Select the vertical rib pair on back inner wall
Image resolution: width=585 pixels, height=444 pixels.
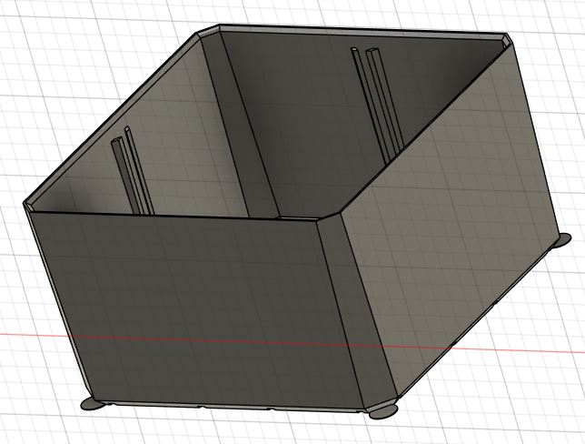(x=377, y=106)
